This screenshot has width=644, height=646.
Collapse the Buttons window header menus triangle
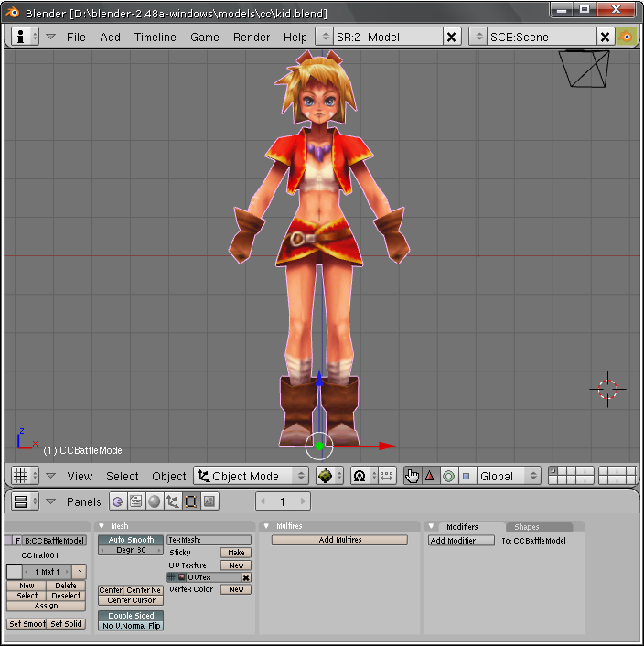(50, 501)
